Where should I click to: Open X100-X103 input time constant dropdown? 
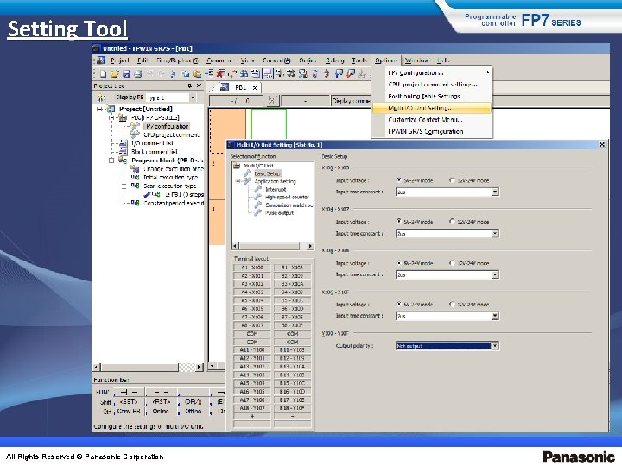495,192
